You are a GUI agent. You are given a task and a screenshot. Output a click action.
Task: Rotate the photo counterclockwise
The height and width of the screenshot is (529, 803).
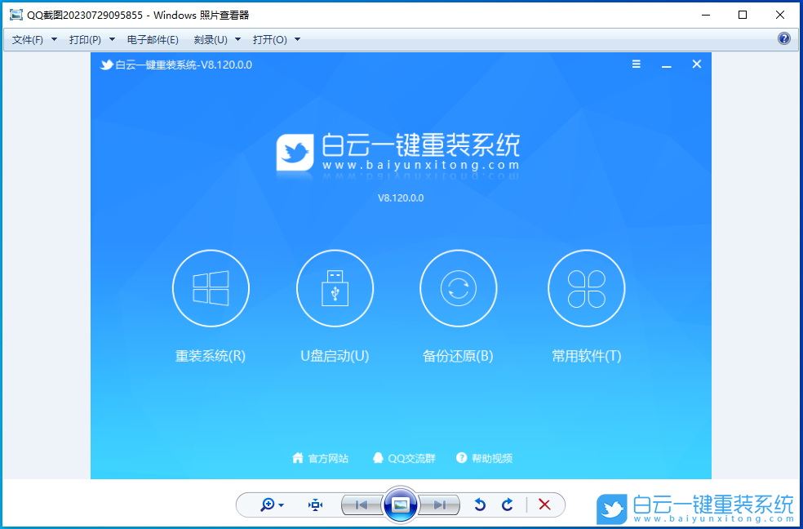(x=481, y=505)
